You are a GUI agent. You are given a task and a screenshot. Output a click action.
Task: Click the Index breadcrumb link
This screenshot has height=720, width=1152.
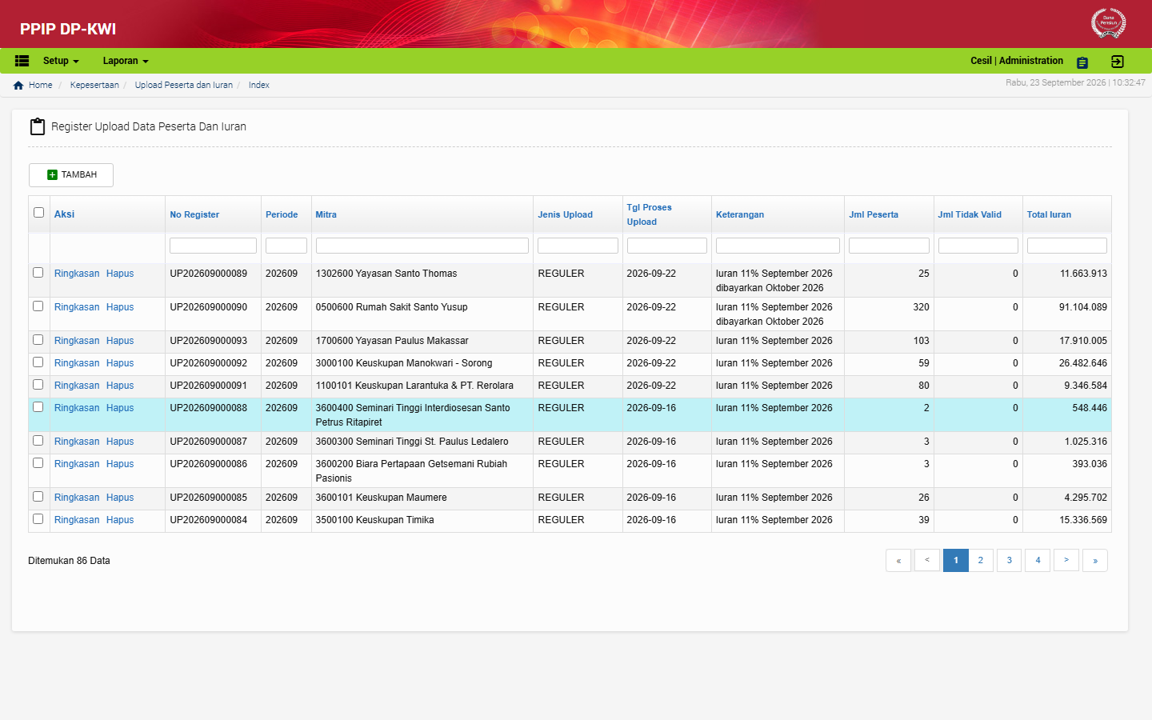(x=258, y=85)
